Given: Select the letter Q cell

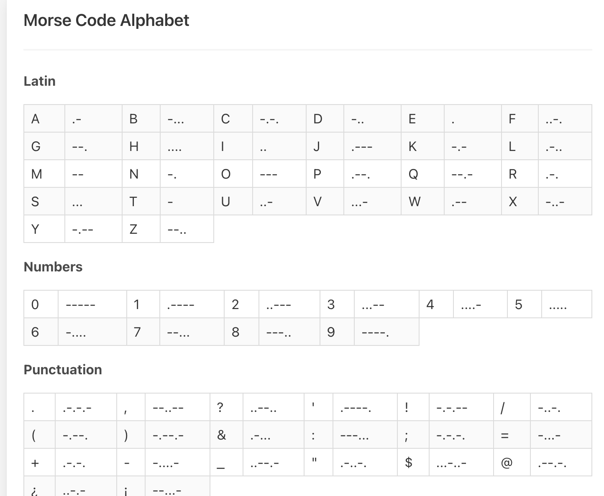Looking at the screenshot, I should (x=422, y=174).
